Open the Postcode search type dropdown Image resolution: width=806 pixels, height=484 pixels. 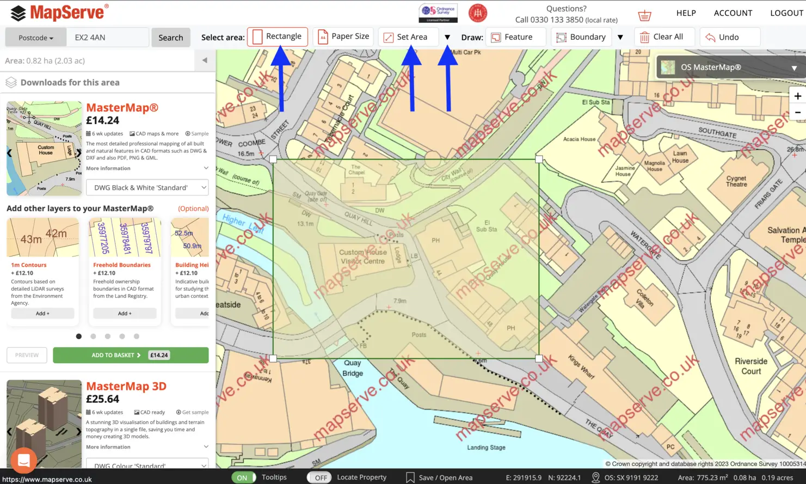tap(36, 38)
